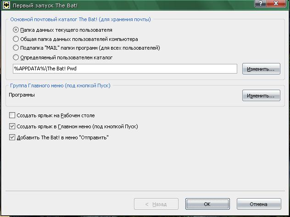Viewport: 290px width, 217px height.
Task: Click Изменить... beside the mail catalog path
Action: pos(261,69)
